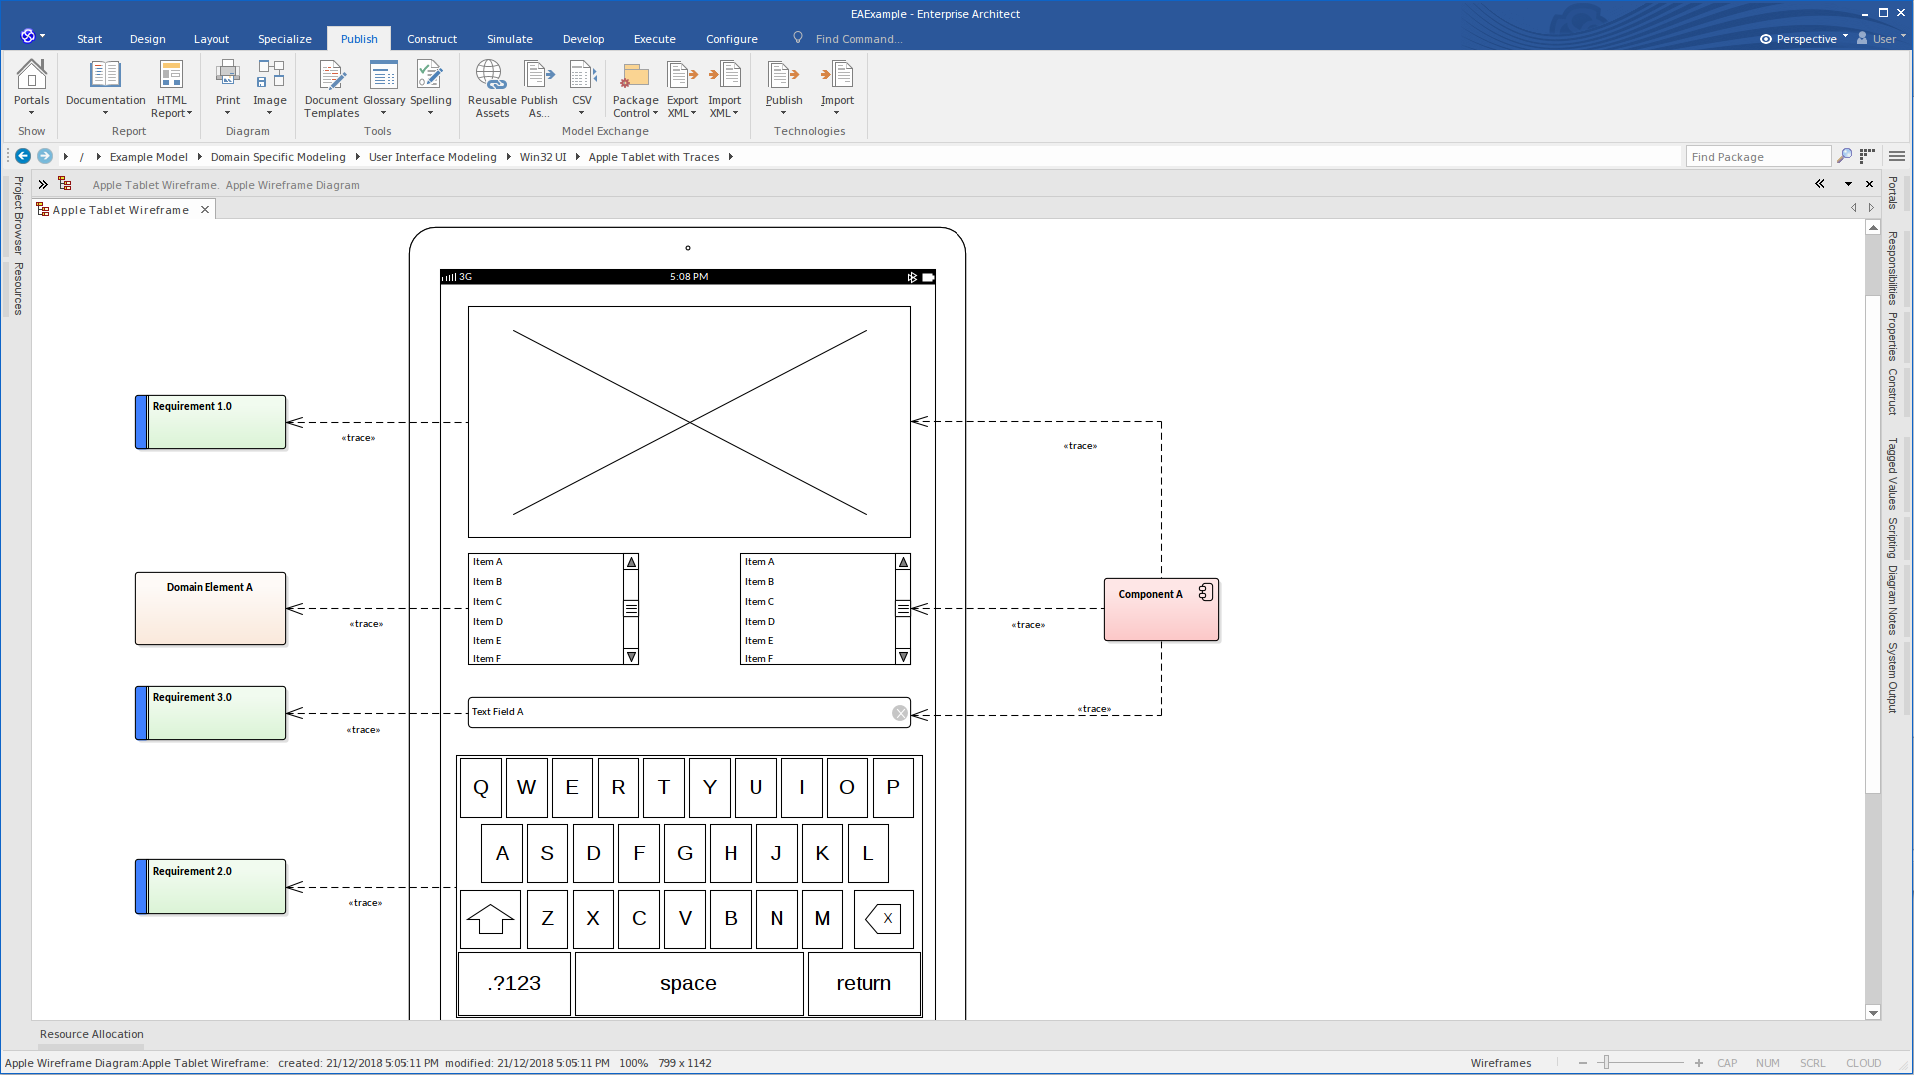The image size is (1914, 1075).
Task: Click Example Model in the breadcrumb
Action: pos(149,157)
